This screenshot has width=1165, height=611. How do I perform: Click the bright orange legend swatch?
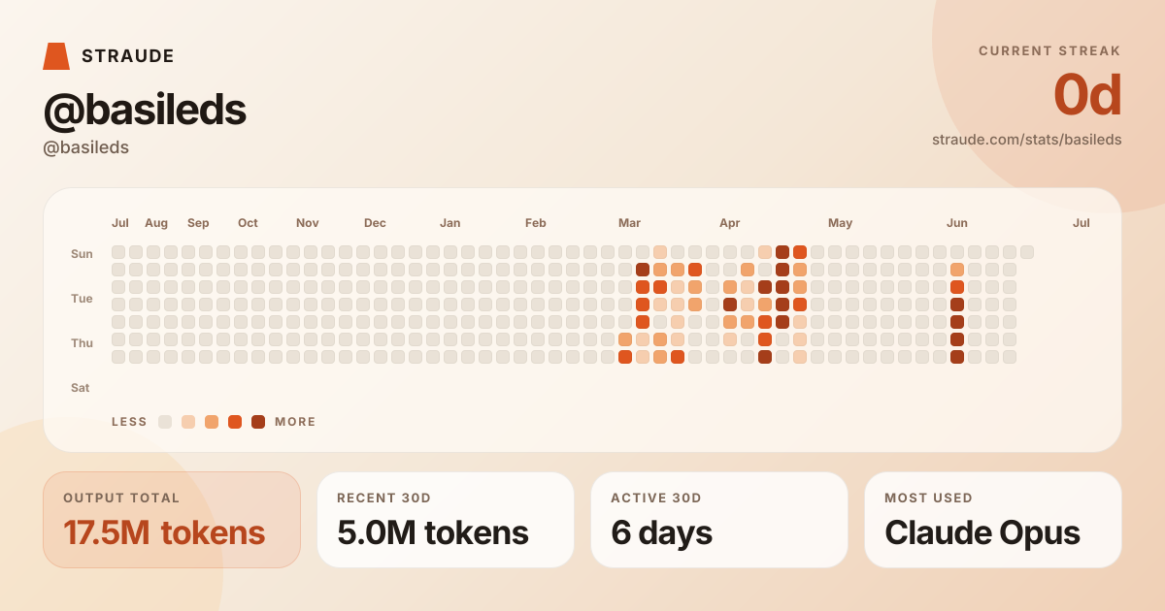[x=235, y=422]
